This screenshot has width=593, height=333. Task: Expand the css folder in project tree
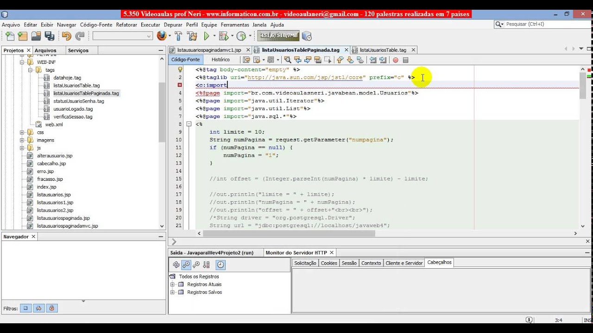[22, 132]
